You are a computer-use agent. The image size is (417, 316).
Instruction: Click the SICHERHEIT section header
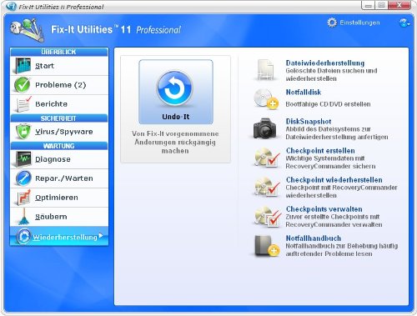[59, 118]
